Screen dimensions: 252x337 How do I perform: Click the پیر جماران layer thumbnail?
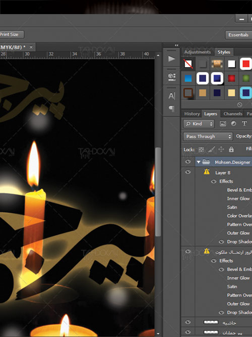tap(211, 332)
